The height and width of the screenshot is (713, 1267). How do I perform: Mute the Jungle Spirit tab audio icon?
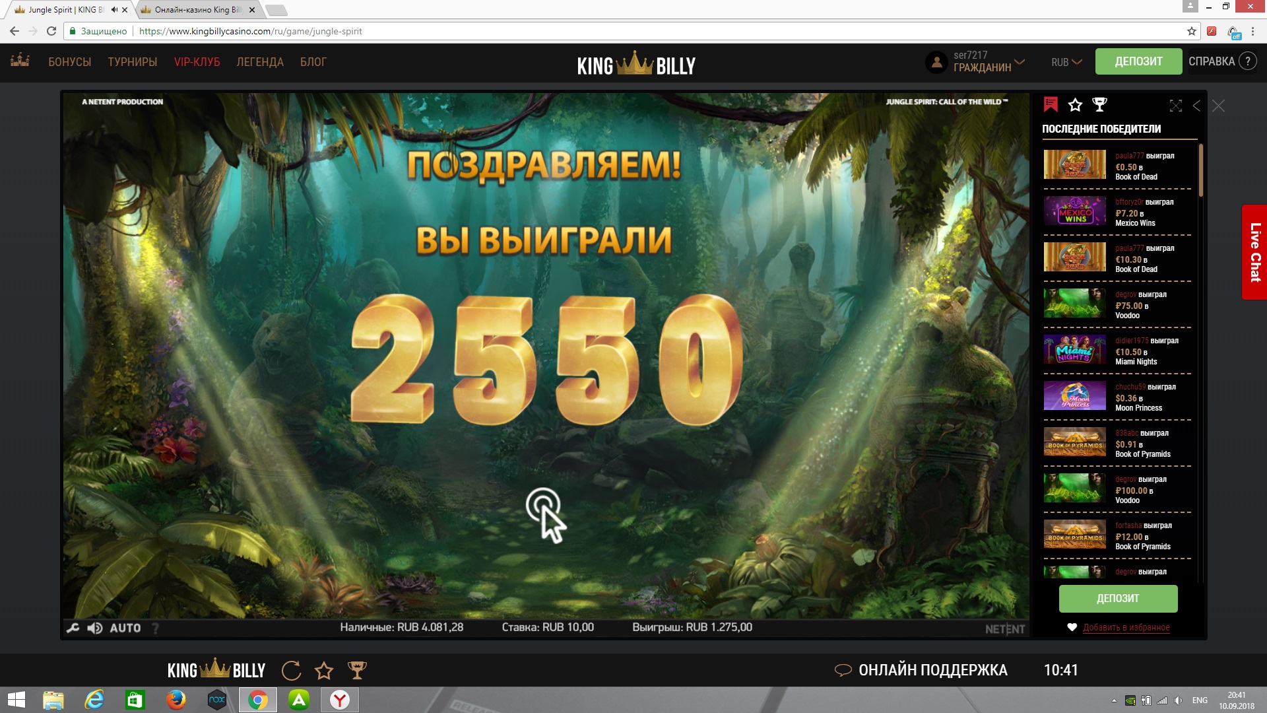point(114,10)
